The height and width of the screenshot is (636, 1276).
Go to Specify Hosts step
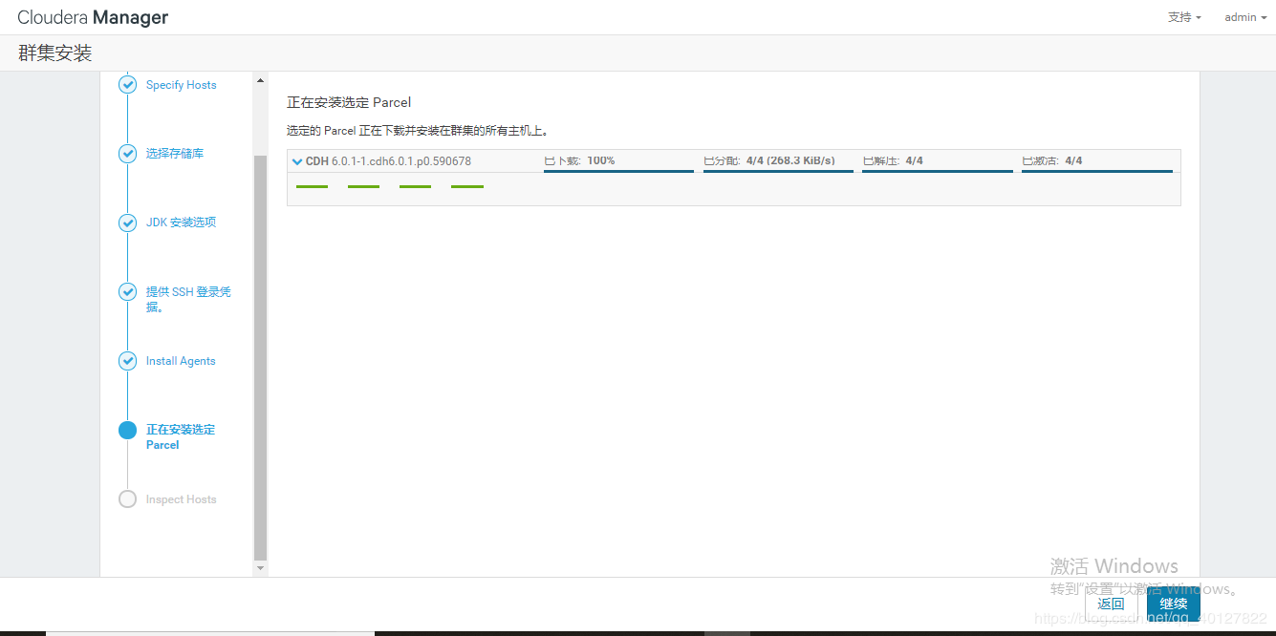tap(181, 85)
